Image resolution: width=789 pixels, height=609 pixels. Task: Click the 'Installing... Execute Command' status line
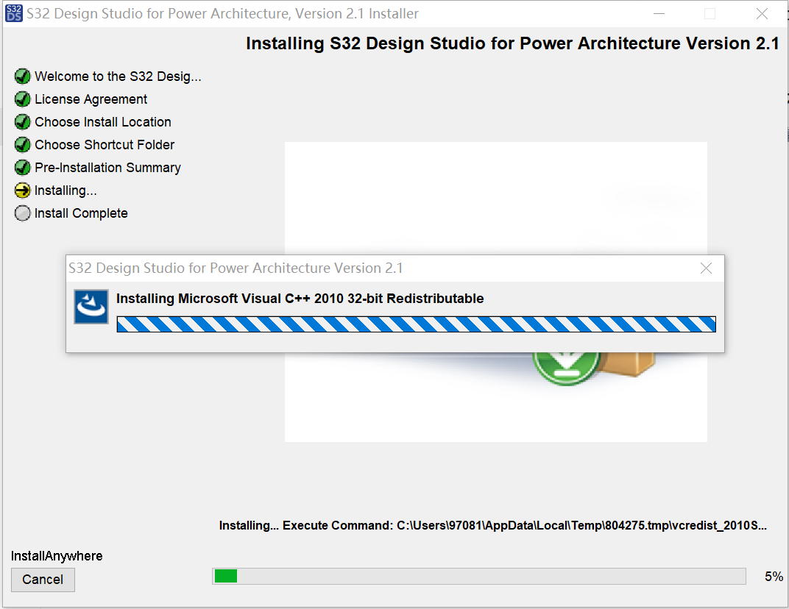(x=493, y=526)
